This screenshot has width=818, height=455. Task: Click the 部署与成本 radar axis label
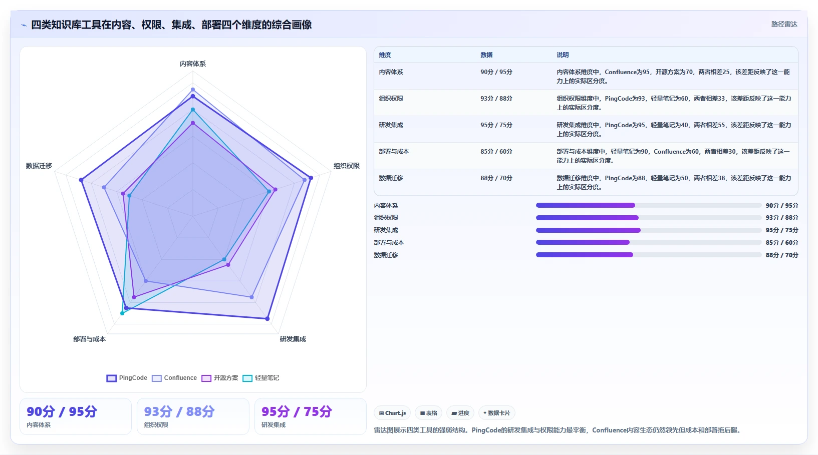tap(89, 339)
